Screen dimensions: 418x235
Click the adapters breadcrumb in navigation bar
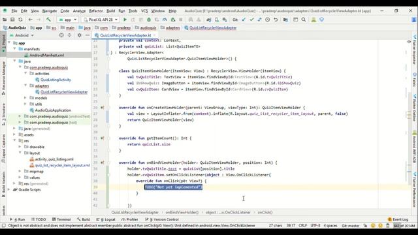[172, 27]
